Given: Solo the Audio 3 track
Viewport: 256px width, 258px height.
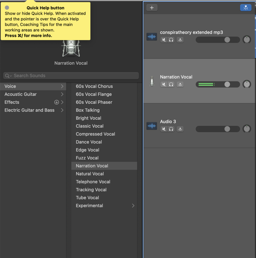Looking at the screenshot, I should pyautogui.click(x=171, y=129).
